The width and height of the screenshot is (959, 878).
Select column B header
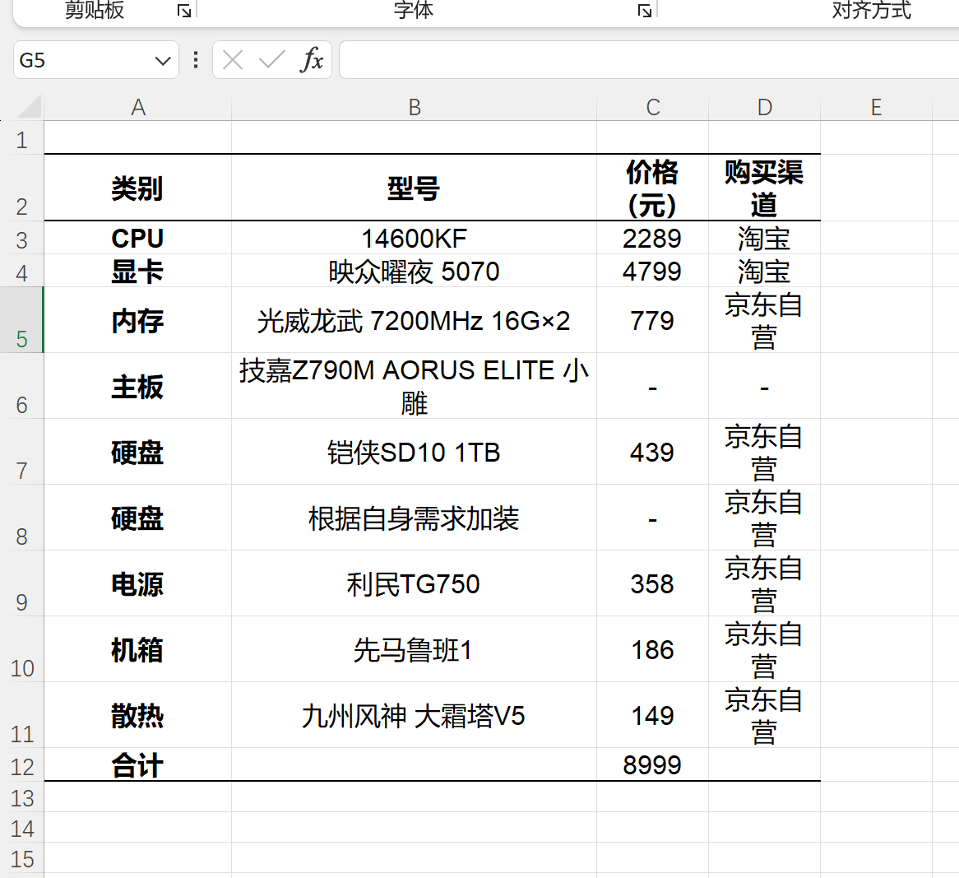point(414,107)
